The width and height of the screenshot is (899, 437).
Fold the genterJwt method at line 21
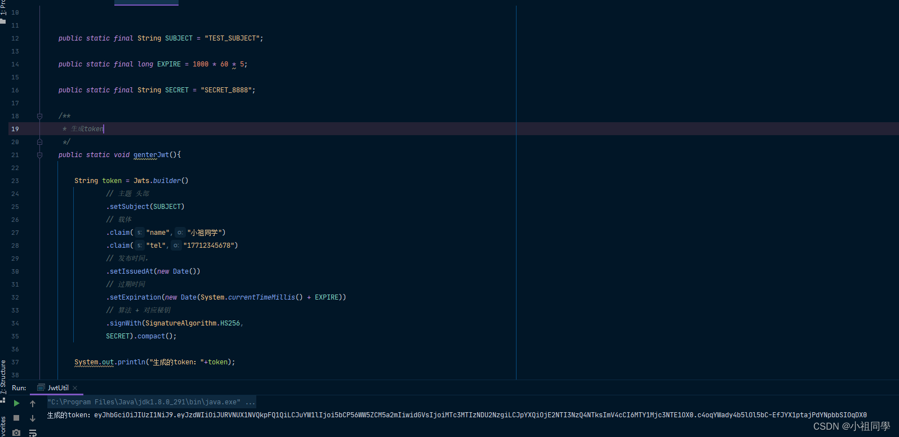click(x=39, y=155)
